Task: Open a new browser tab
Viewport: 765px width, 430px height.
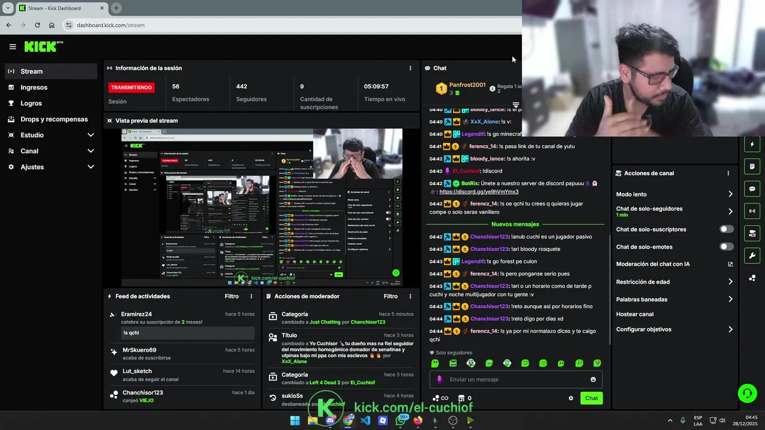Action: point(116,8)
